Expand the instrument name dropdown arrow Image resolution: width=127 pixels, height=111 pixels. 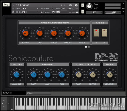(14, 5)
